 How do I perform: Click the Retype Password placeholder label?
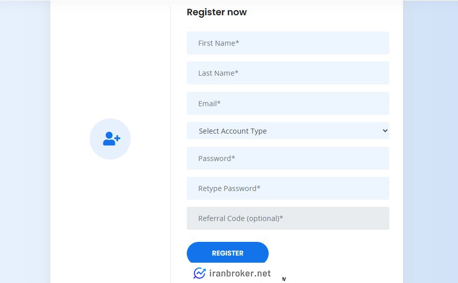pyautogui.click(x=230, y=188)
